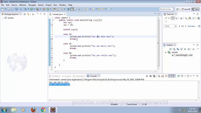Toggle Hide Fields in Outline

tap(178, 49)
